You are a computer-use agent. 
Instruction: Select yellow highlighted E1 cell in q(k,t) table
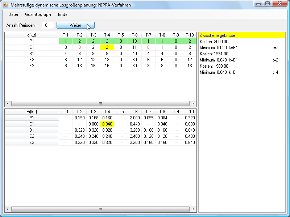tap(107, 47)
